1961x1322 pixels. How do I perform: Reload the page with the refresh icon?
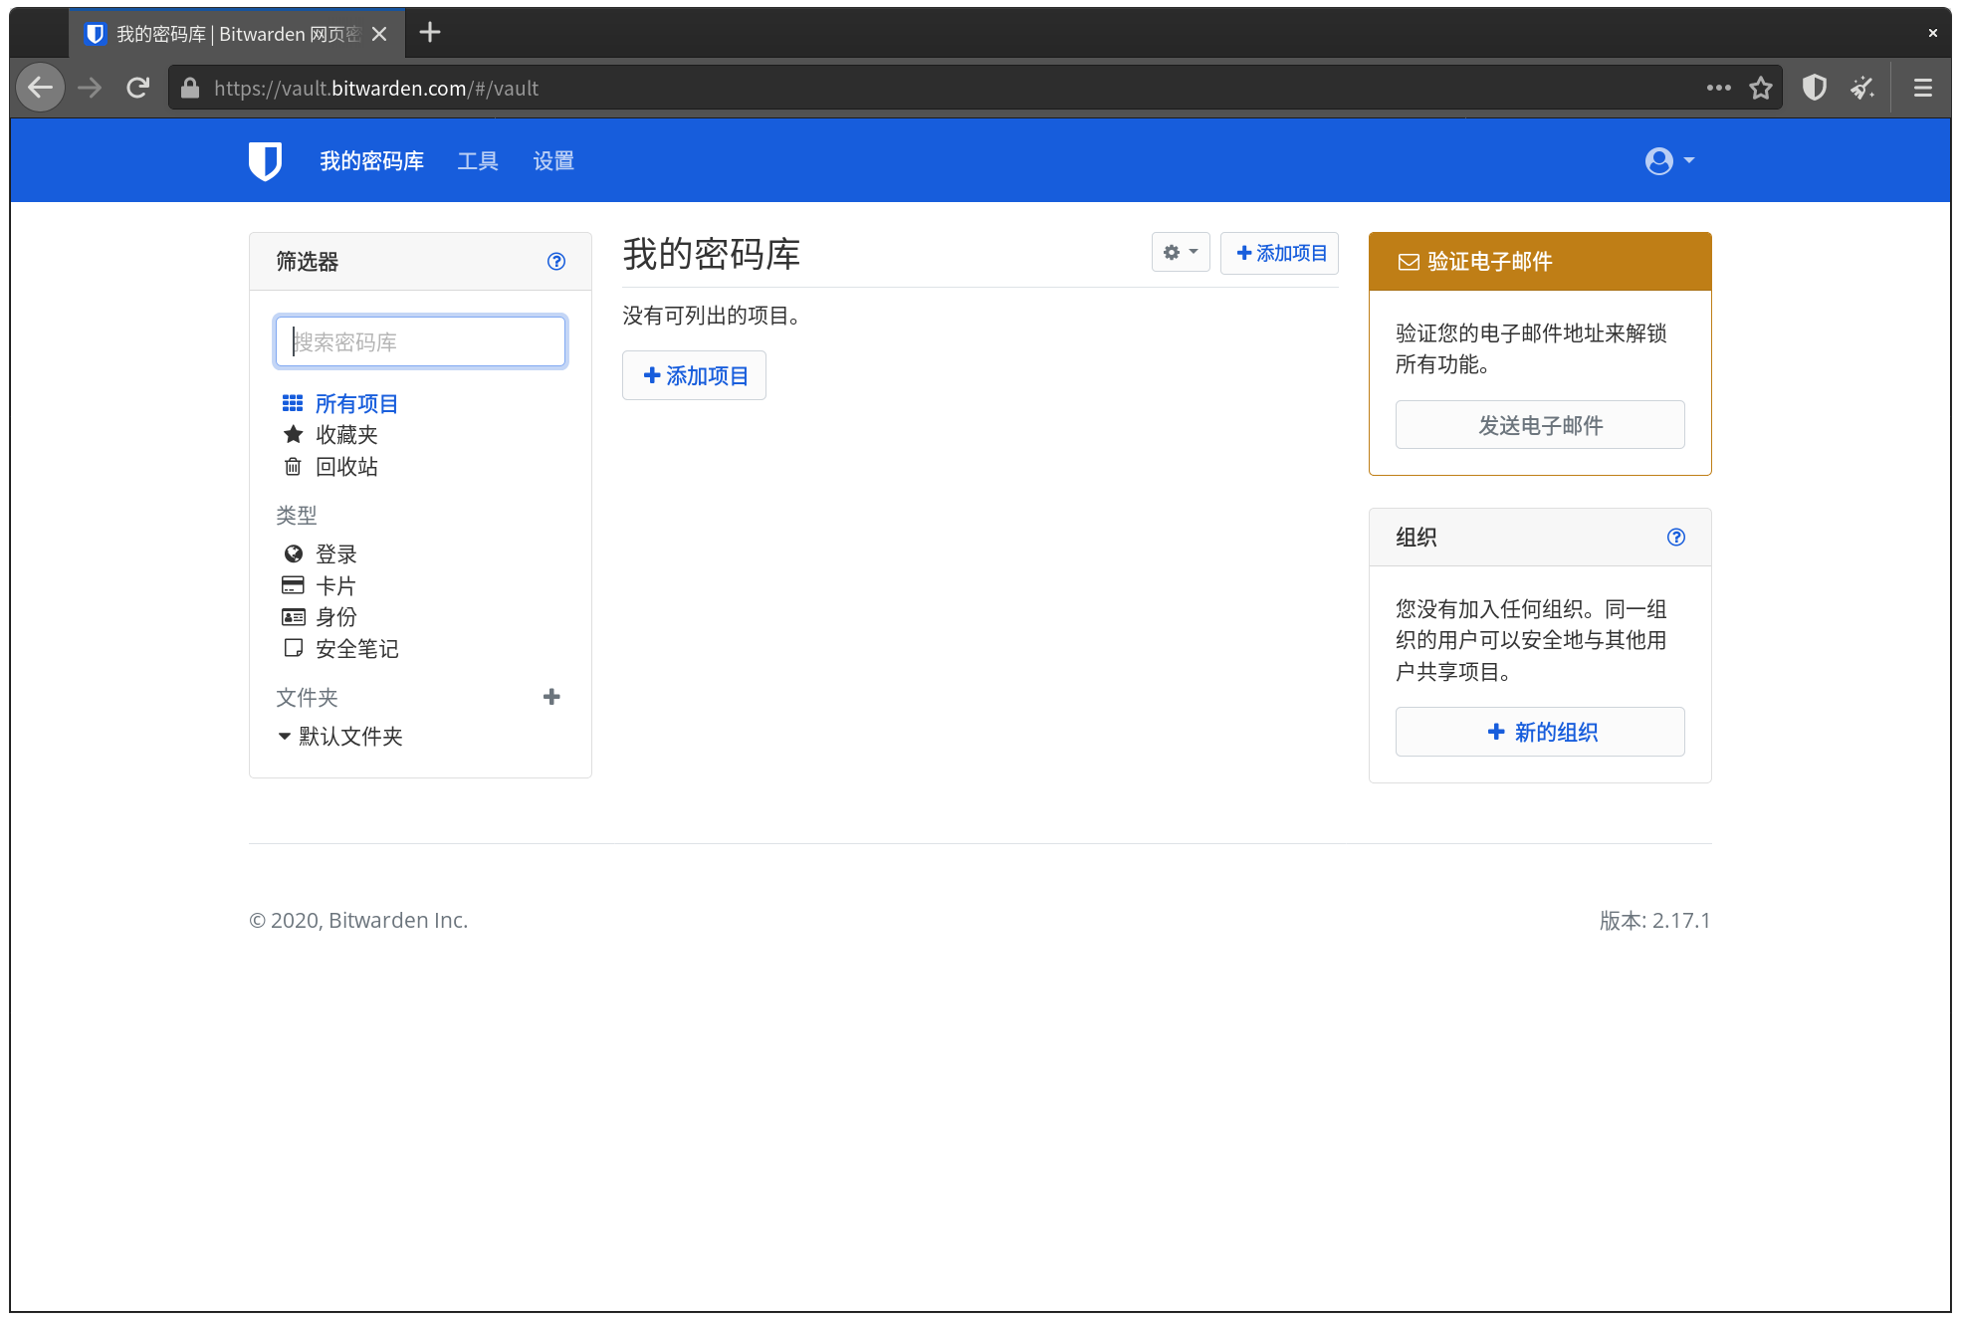138,89
